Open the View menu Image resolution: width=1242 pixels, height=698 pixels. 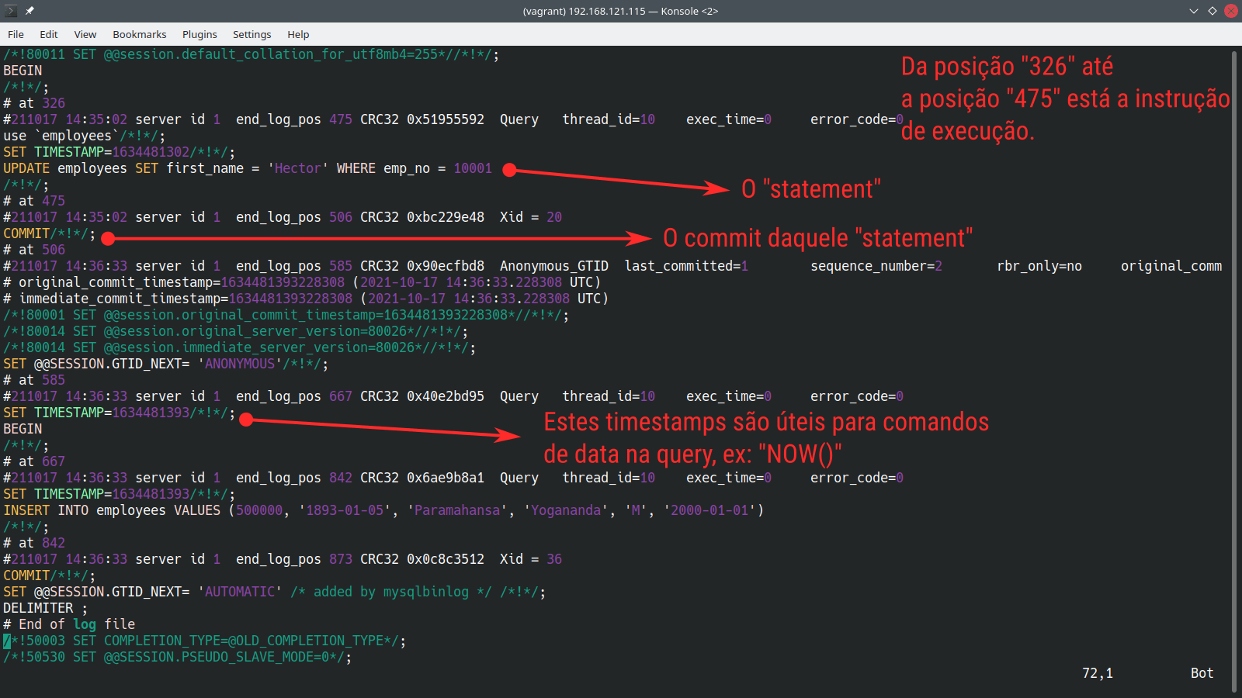tap(85, 34)
